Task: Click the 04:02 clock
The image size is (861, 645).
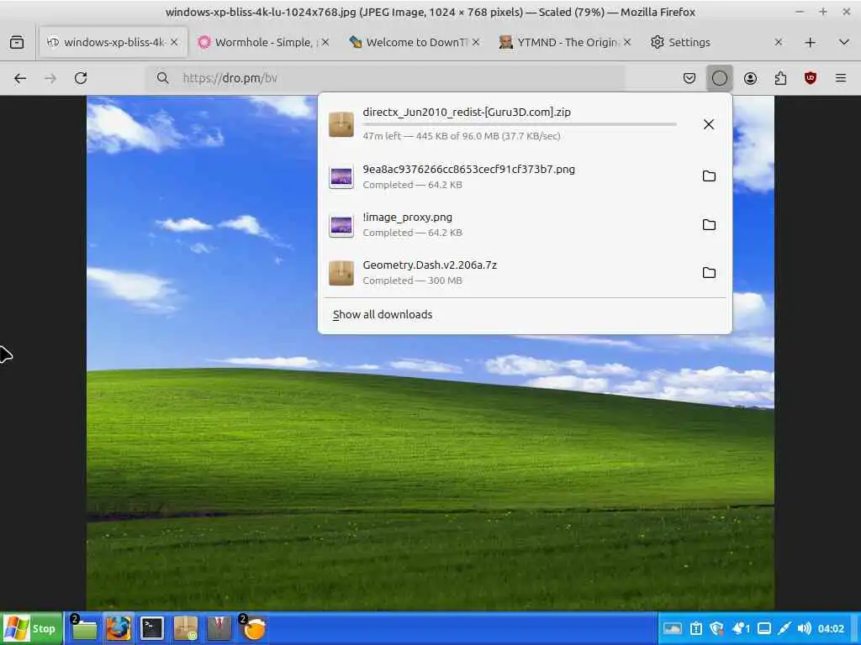Action: coord(831,628)
